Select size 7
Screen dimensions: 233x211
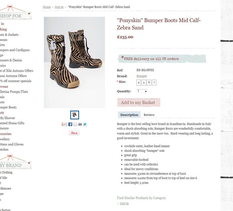(x=154, y=82)
